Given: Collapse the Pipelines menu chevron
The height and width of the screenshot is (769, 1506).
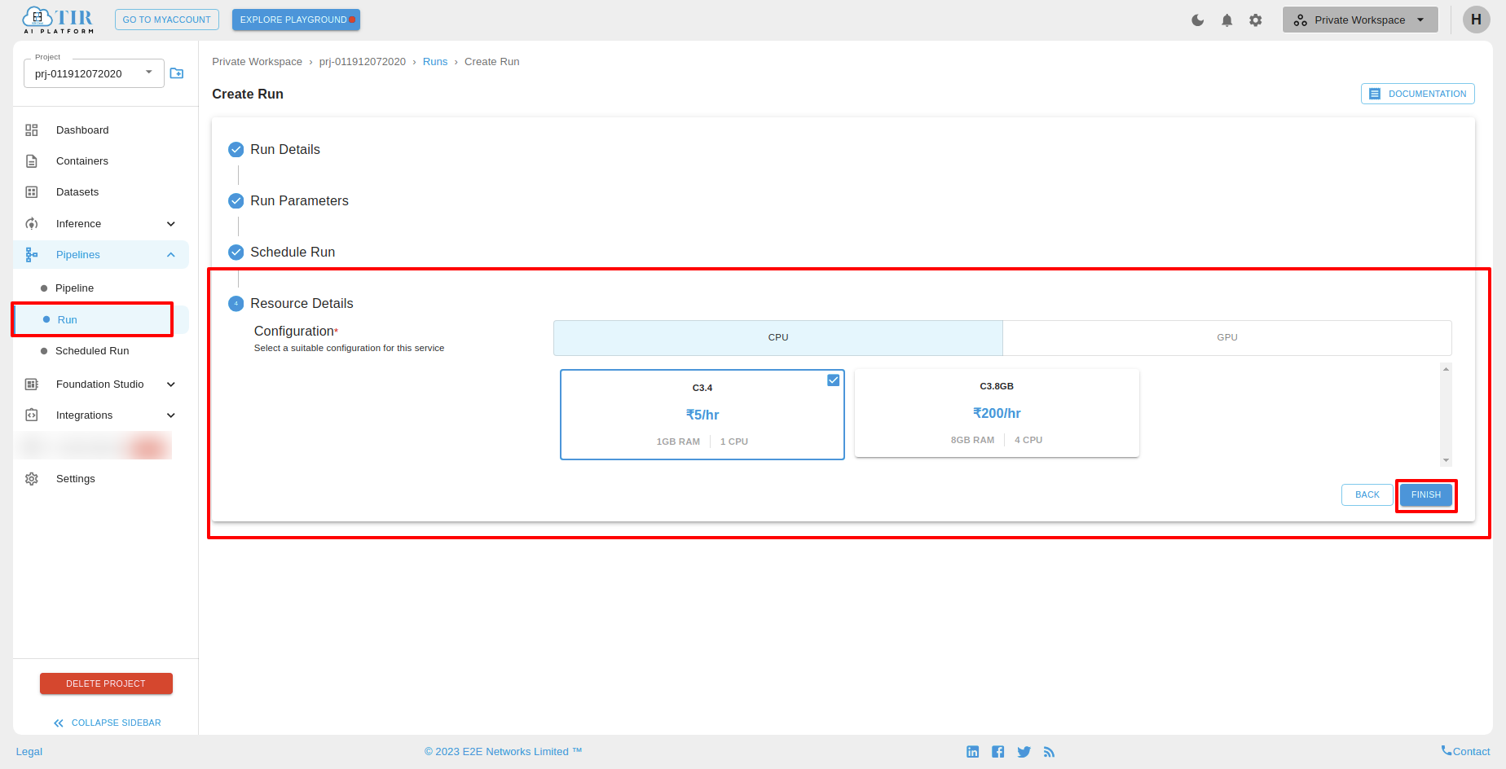Looking at the screenshot, I should 171,255.
